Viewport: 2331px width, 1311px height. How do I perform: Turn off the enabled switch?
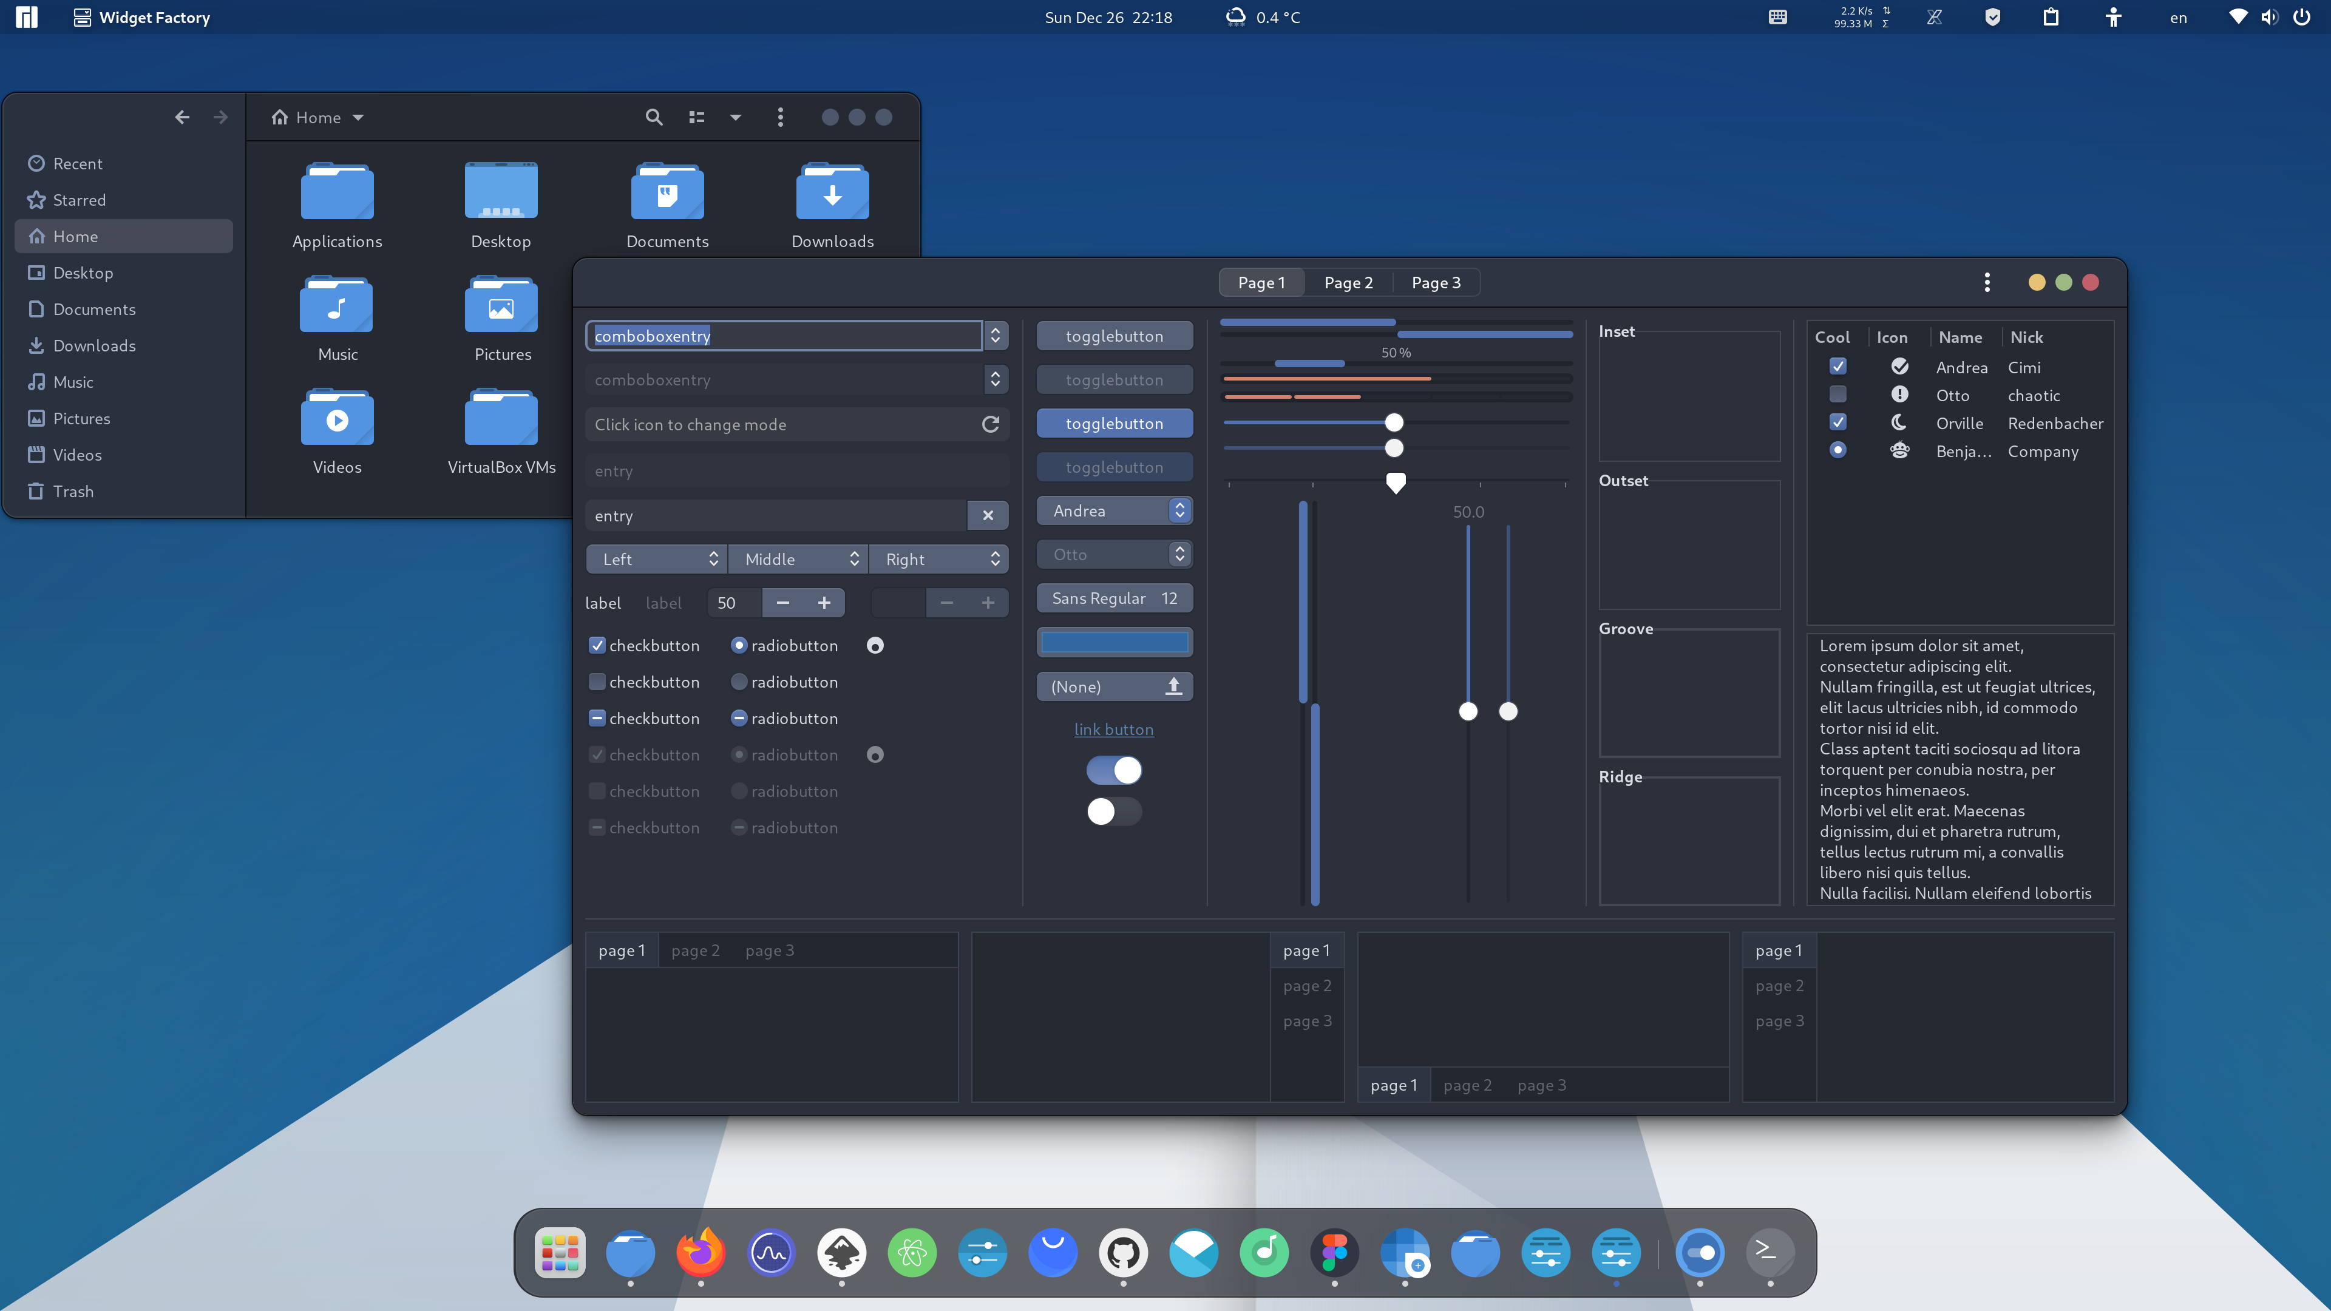point(1114,770)
